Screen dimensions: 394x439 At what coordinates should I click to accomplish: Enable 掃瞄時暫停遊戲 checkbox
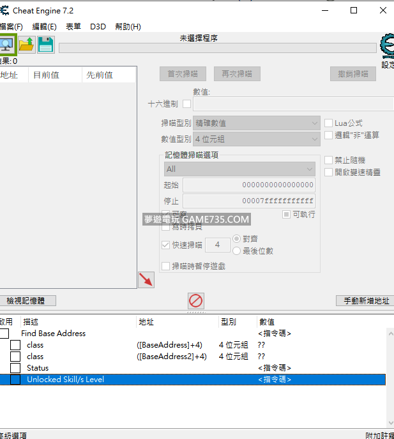tap(165, 266)
